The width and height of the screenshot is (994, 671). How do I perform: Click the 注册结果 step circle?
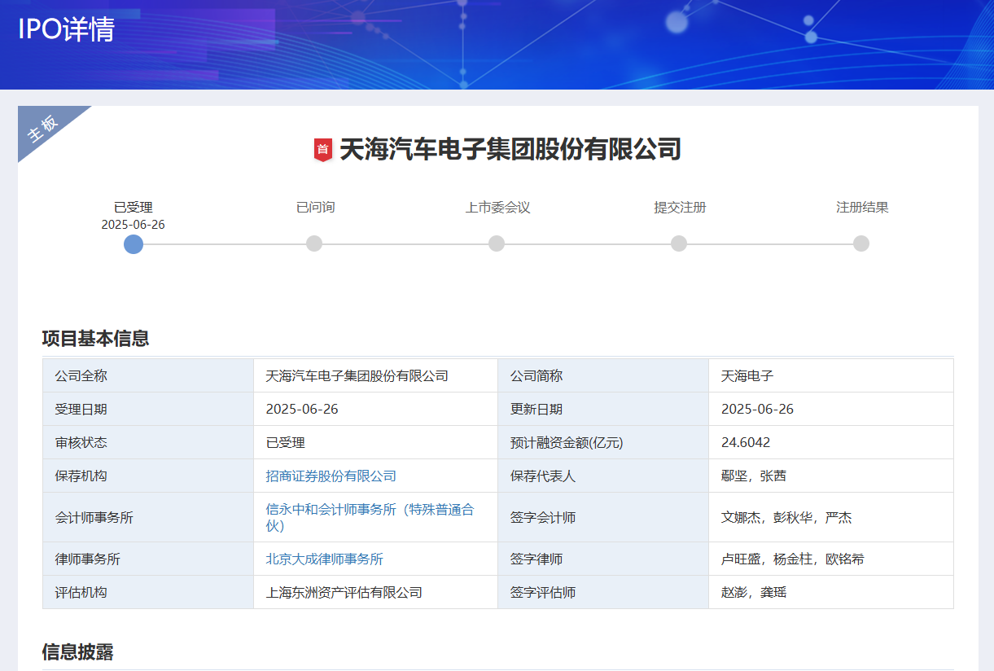[861, 243]
